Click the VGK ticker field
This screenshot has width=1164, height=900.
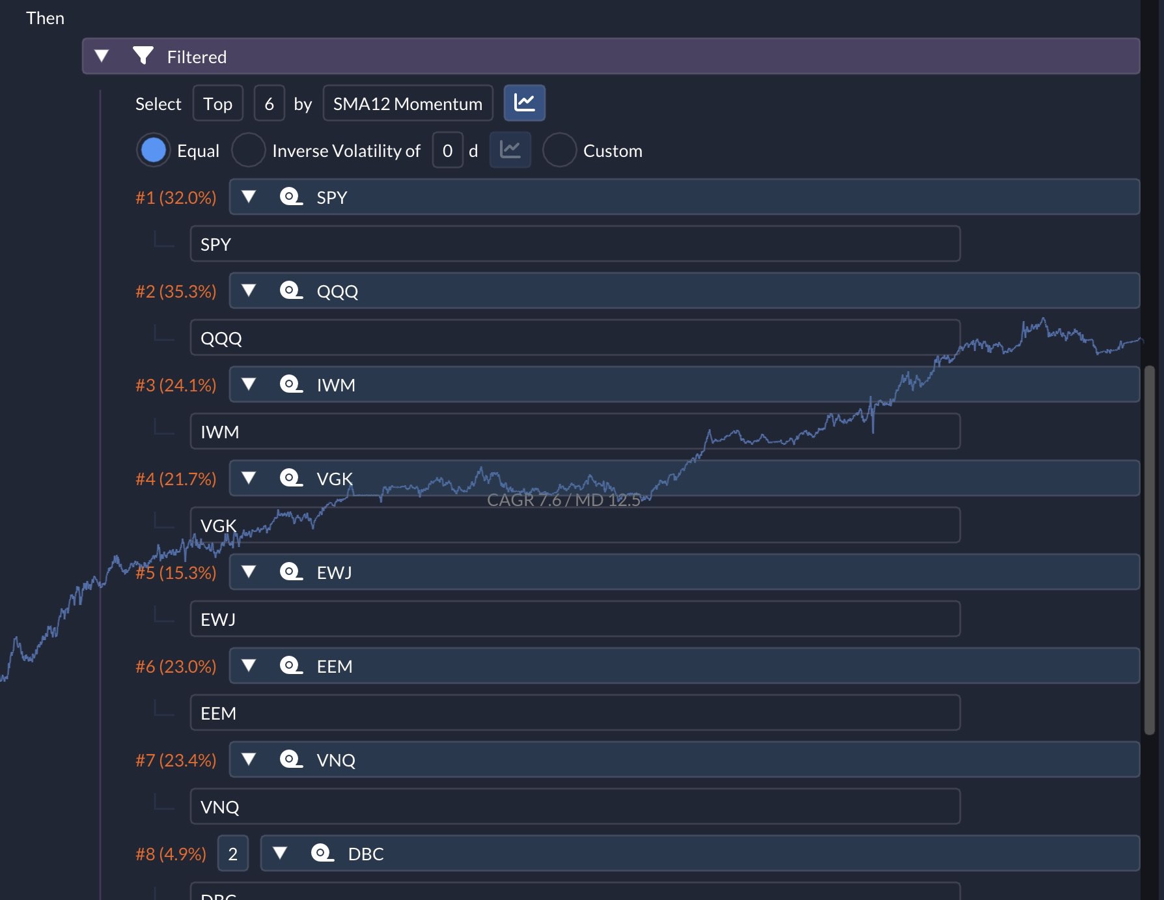(575, 526)
